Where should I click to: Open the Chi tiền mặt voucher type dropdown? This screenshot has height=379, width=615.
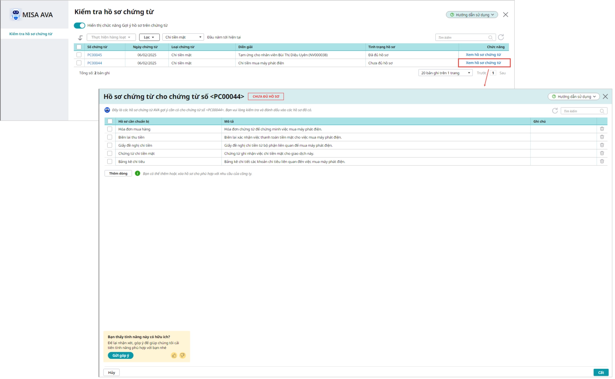point(183,37)
